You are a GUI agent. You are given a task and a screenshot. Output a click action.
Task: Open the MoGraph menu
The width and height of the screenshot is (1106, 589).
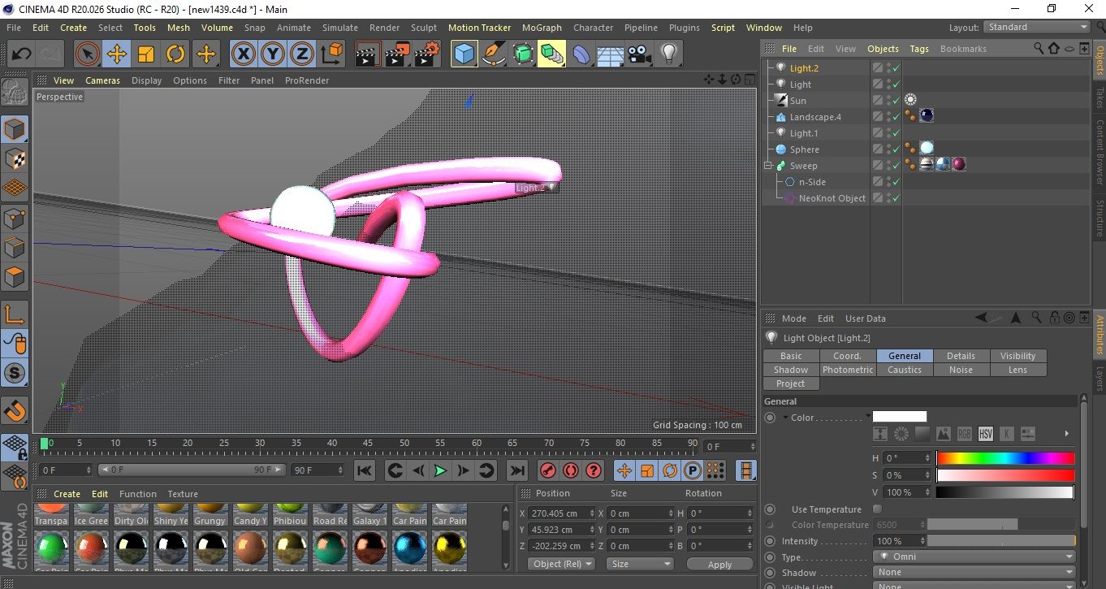pos(542,28)
